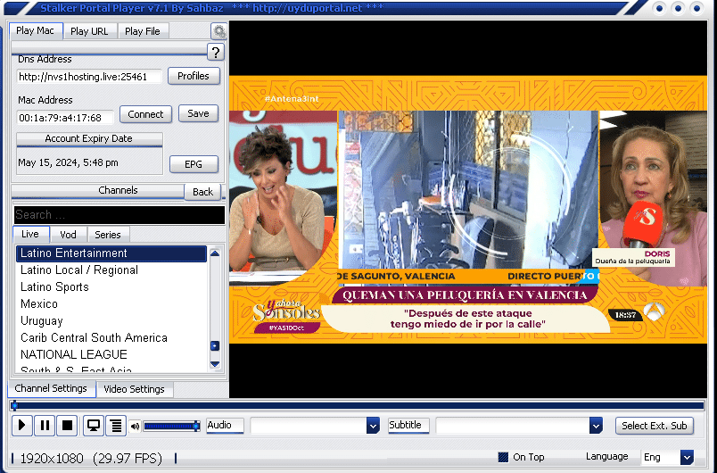Screen dimensions: 717x473
Task: Click the Mac Address input field
Action: coord(65,118)
